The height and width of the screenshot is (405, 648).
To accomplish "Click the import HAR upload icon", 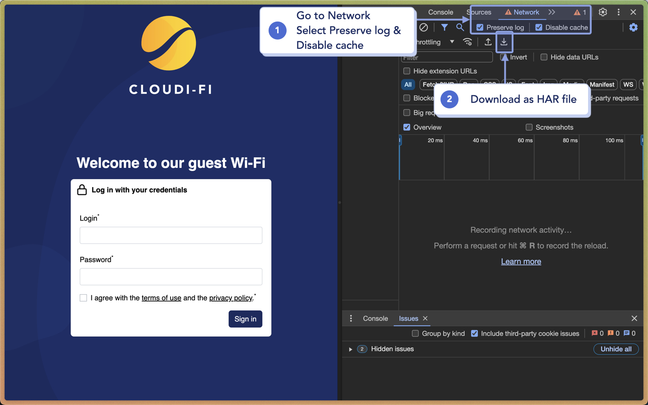I will 488,42.
